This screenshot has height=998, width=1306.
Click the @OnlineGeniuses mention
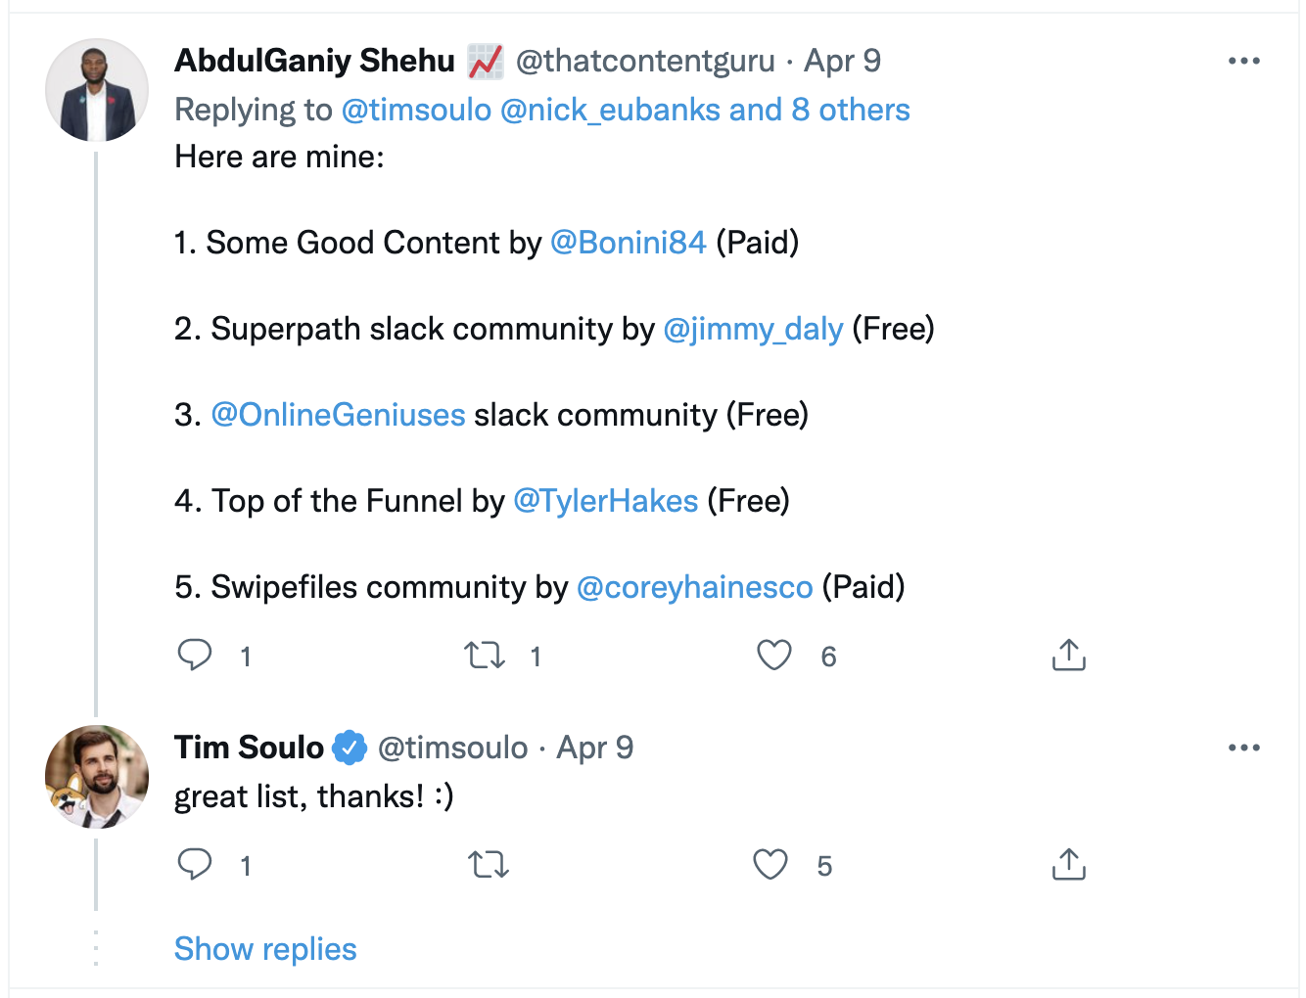338,415
